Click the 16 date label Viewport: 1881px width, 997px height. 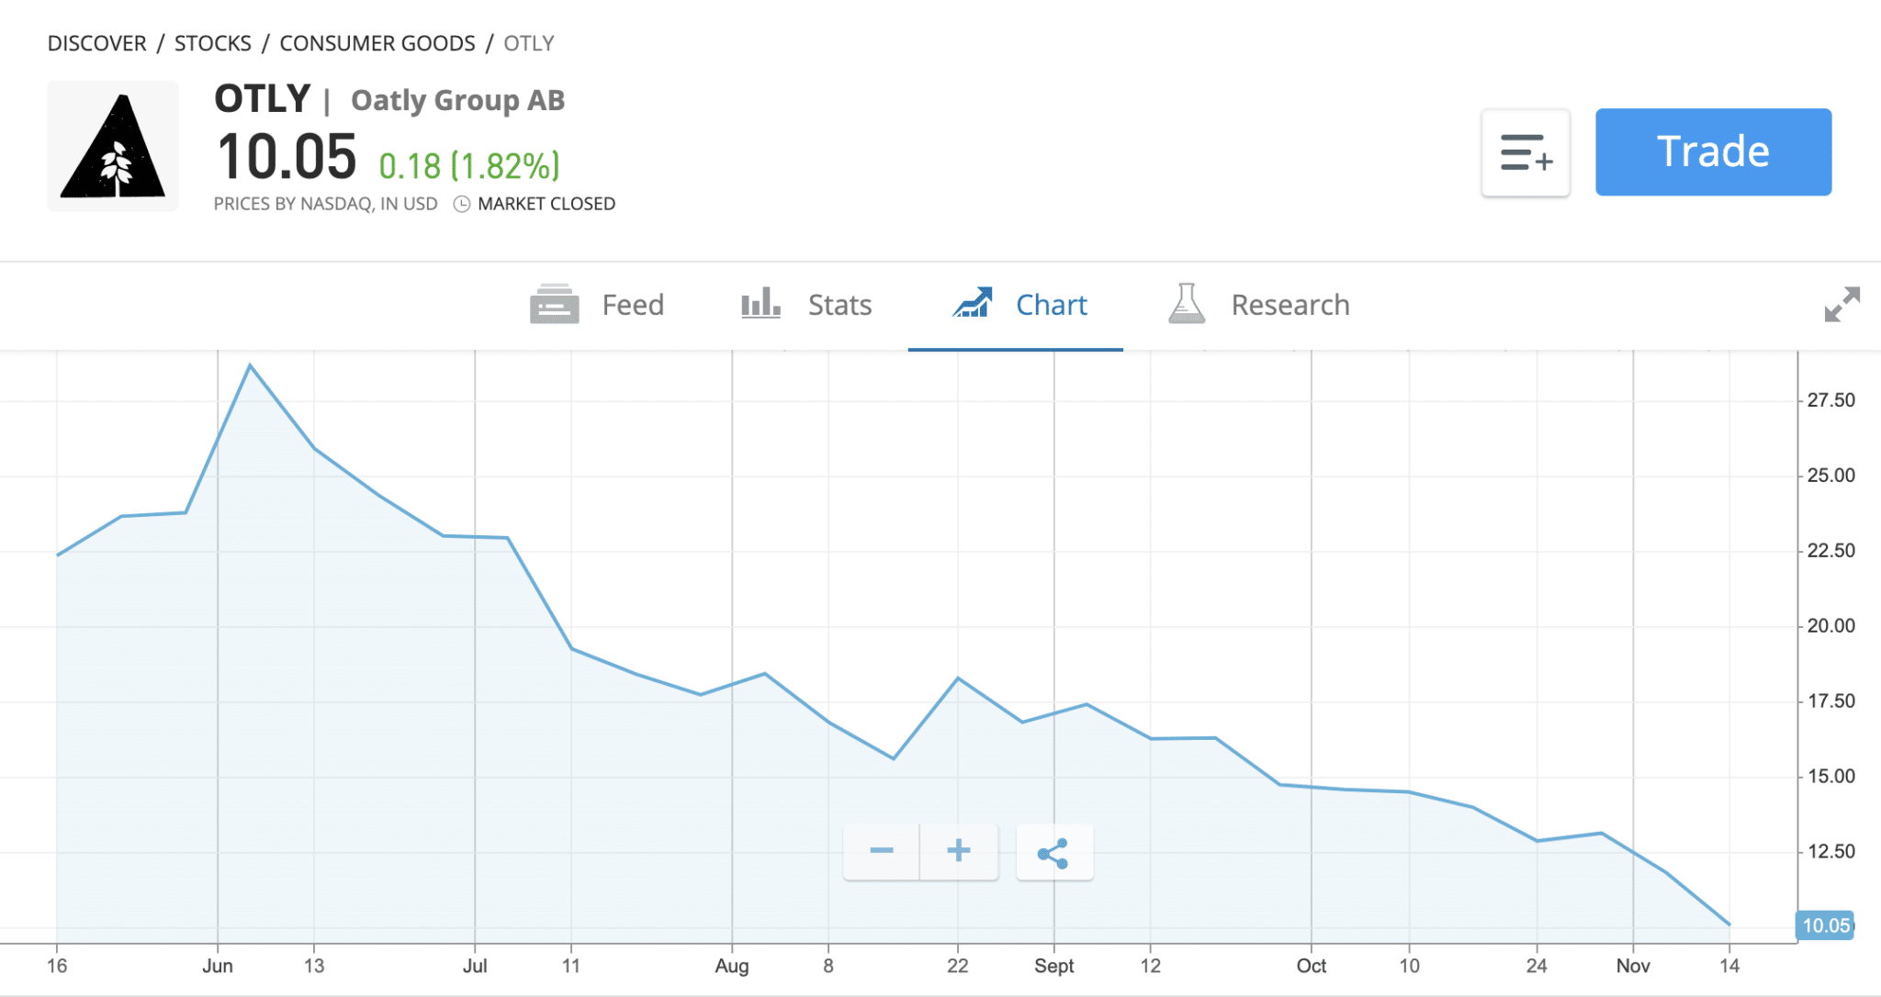(57, 966)
